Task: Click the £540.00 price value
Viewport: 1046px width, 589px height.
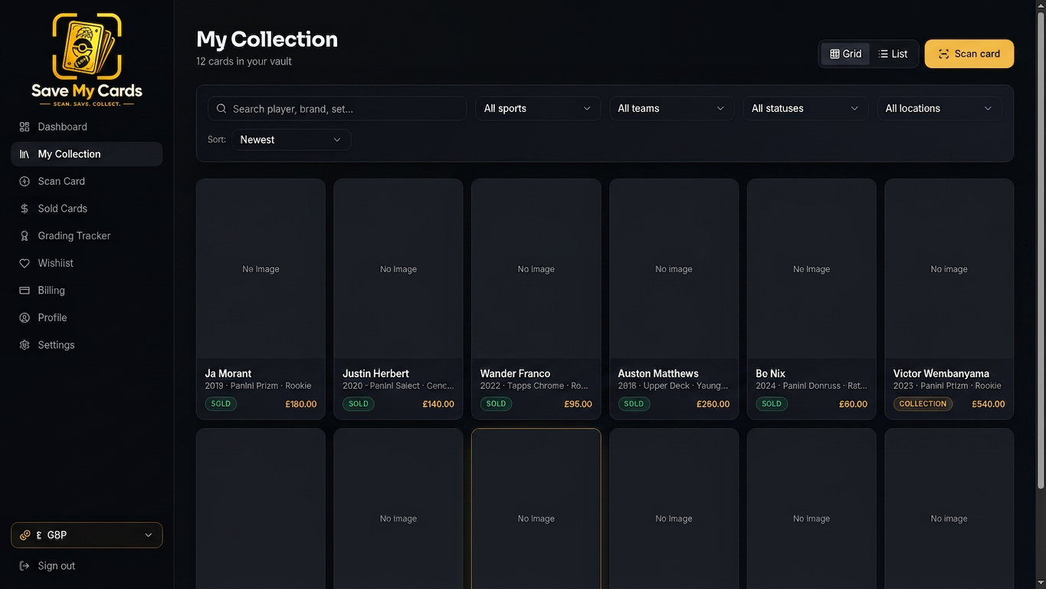Action: (989, 404)
